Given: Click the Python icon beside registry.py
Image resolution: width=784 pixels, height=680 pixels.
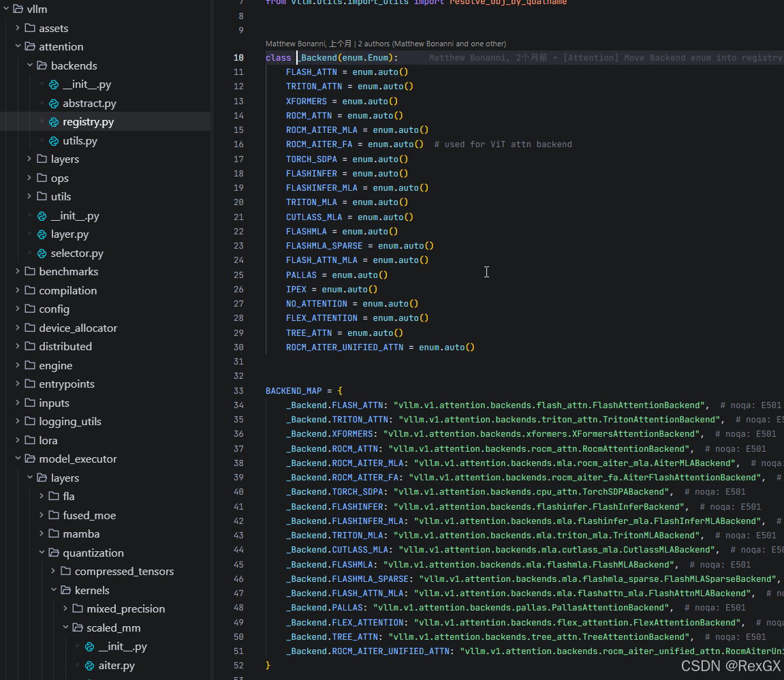Looking at the screenshot, I should [x=54, y=122].
